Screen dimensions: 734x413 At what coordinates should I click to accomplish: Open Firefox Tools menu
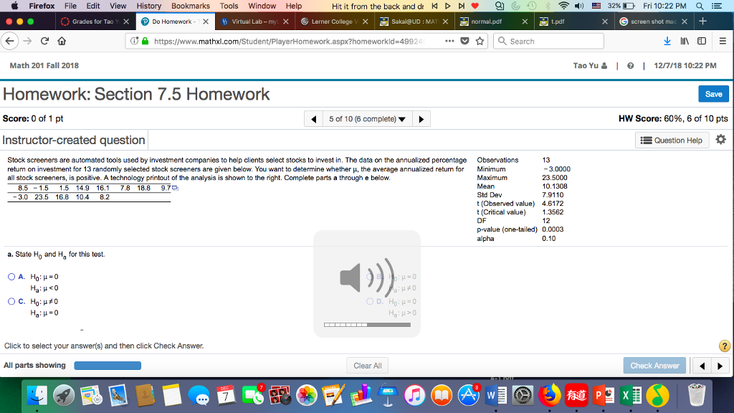tap(229, 6)
